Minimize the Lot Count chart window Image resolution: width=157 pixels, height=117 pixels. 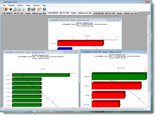[66, 53]
